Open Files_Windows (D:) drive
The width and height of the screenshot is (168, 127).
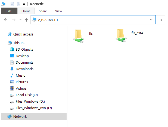[x=30, y=101]
